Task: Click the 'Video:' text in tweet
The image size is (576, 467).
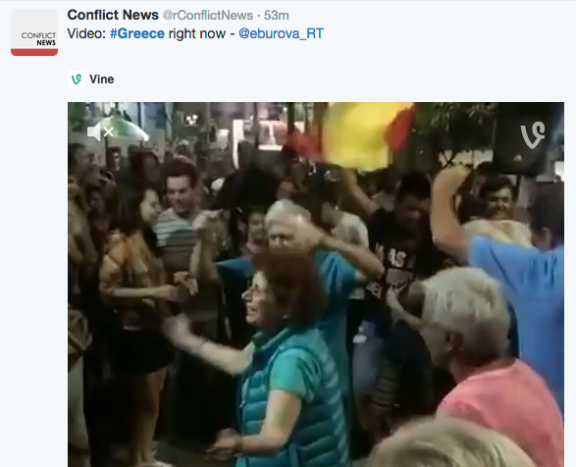Action: 86,33
